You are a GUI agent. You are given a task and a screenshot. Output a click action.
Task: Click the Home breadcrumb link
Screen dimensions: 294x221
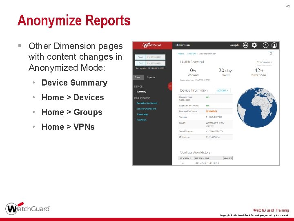point(181,54)
